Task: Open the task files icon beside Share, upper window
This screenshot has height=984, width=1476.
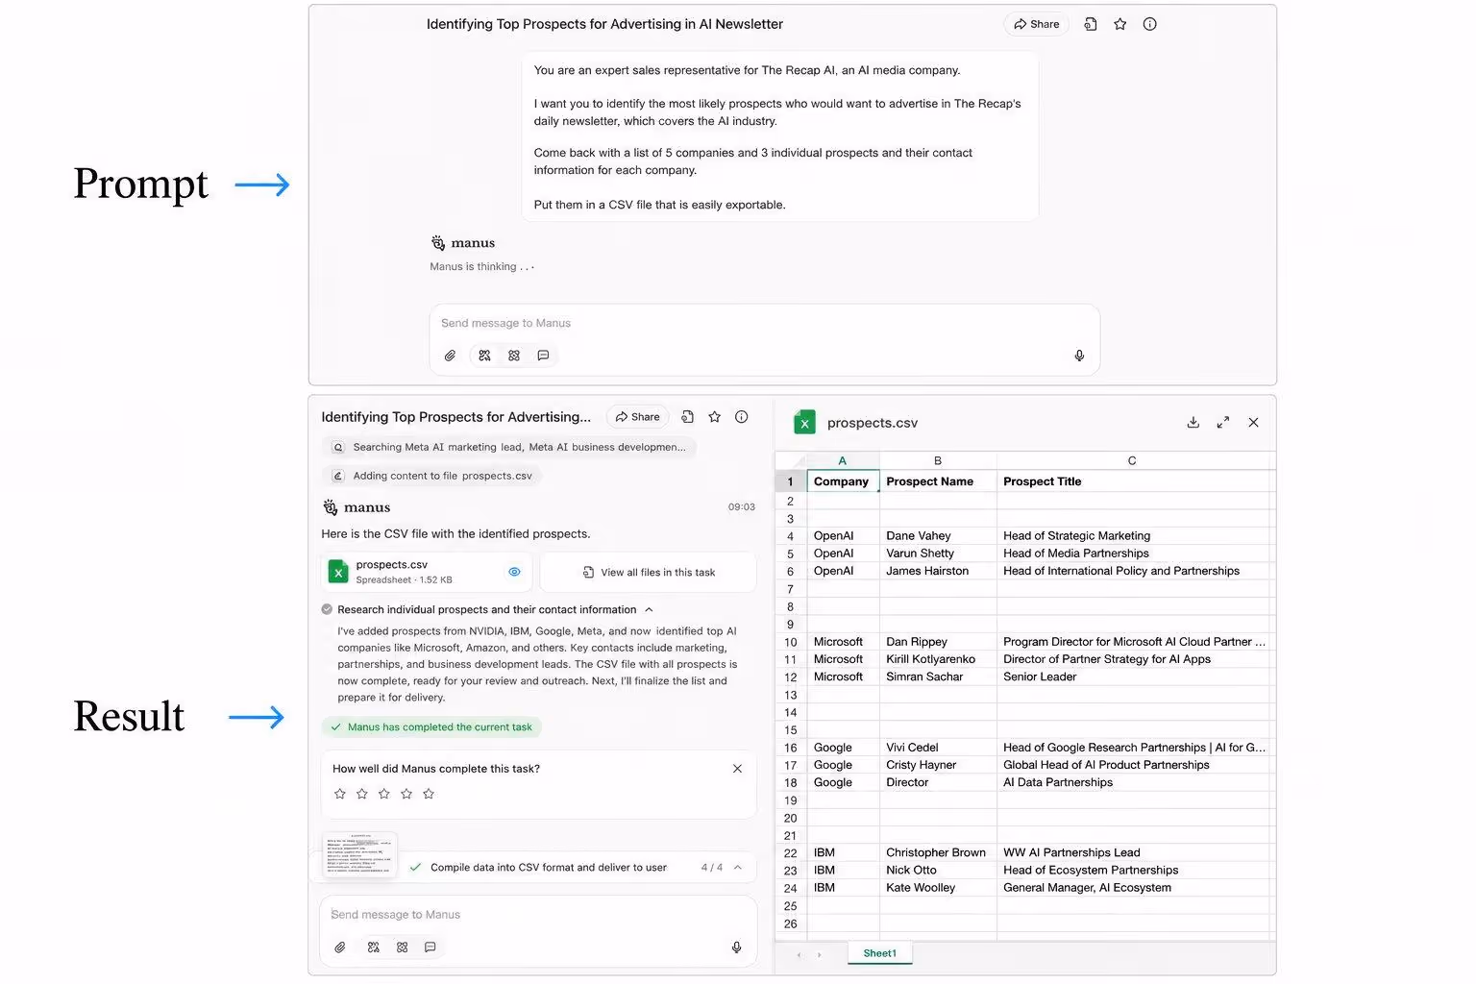Action: (1091, 24)
